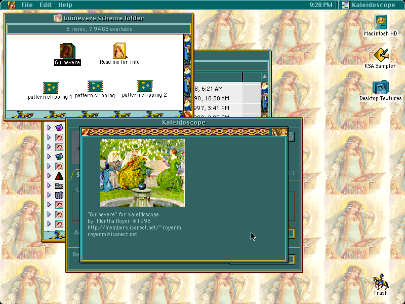Select the dotted pattern icon in list window
Image resolution: width=405 pixels, height=304 pixels.
(59, 195)
